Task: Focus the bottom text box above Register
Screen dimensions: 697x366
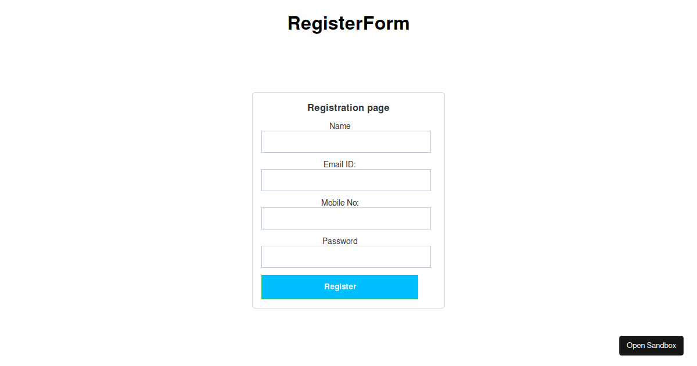Action: click(346, 257)
